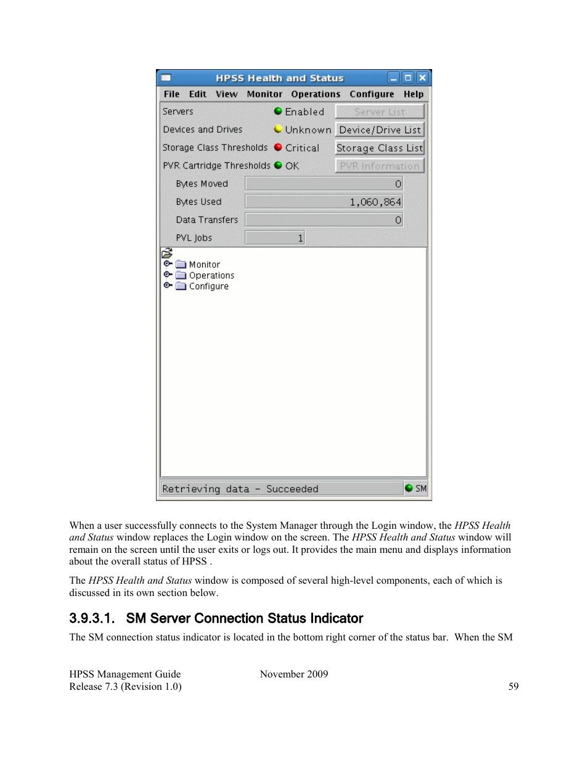
Task: Select the Configure tree item
Action: tap(208, 286)
